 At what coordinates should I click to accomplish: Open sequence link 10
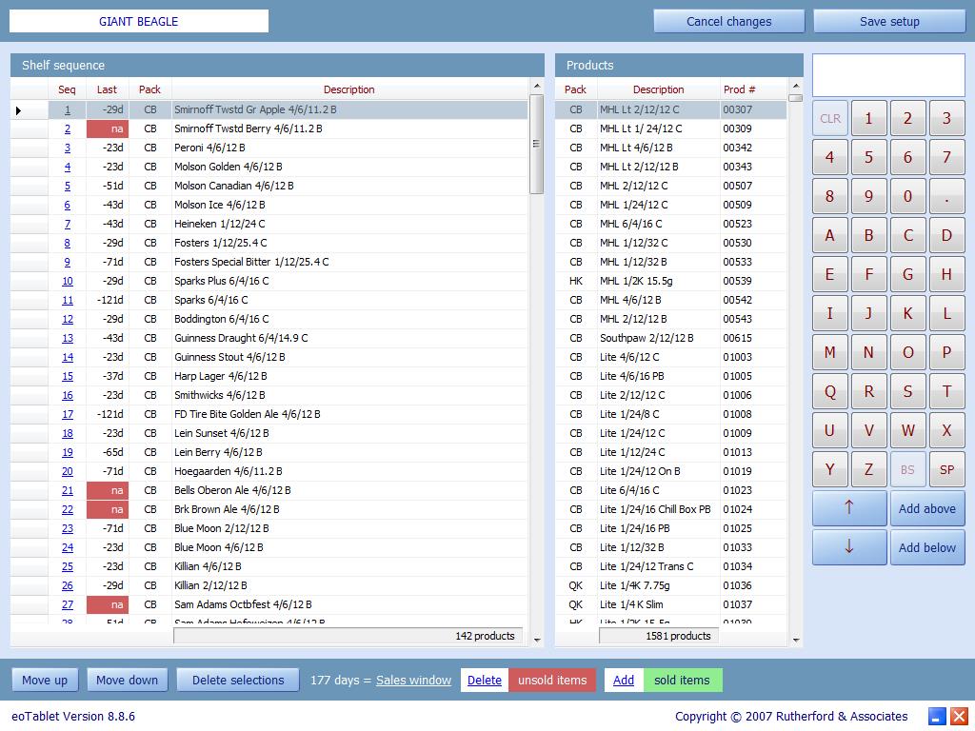pyautogui.click(x=68, y=281)
